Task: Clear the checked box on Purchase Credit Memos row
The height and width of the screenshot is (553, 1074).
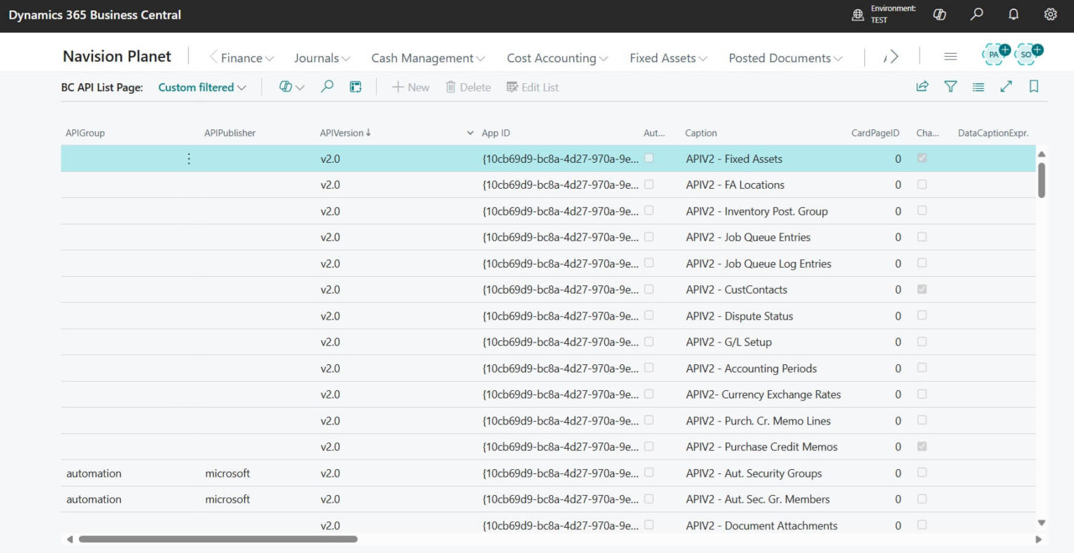Action: (922, 446)
